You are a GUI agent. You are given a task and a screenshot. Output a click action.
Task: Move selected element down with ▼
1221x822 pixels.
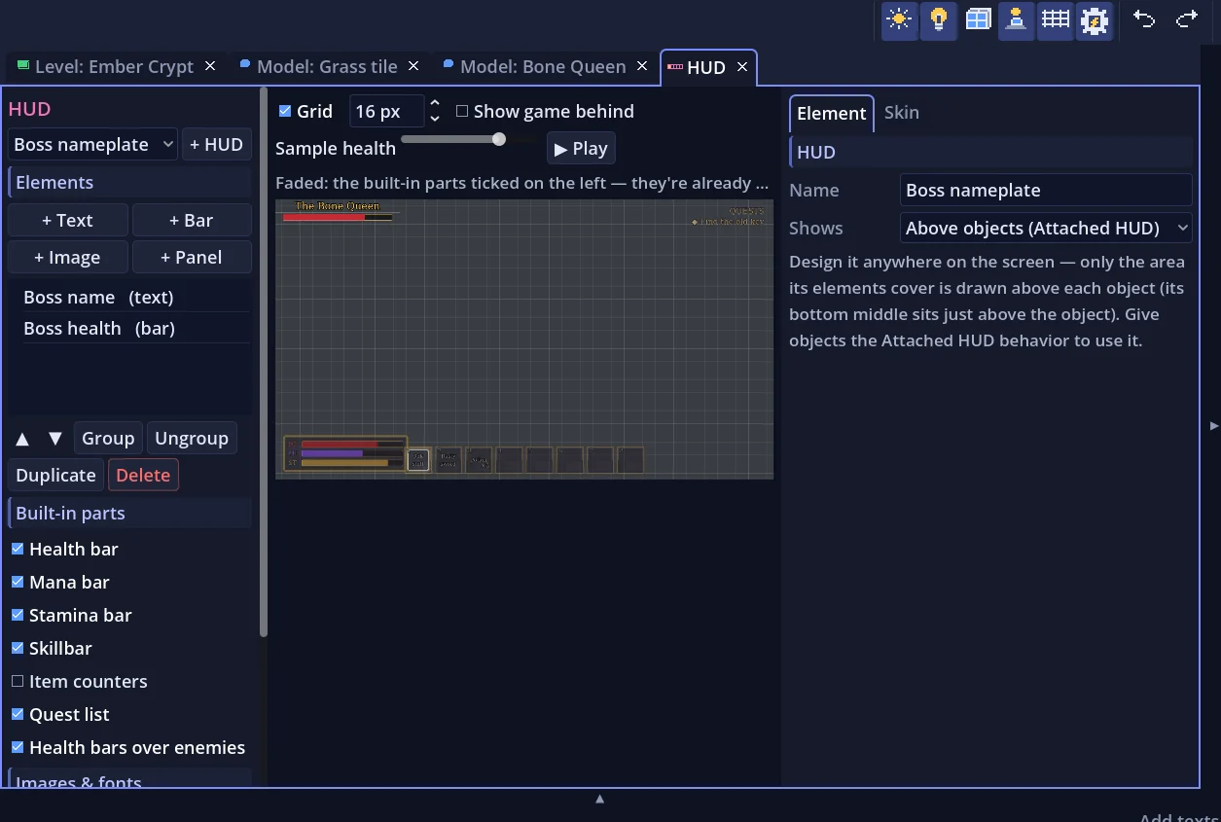coord(55,439)
